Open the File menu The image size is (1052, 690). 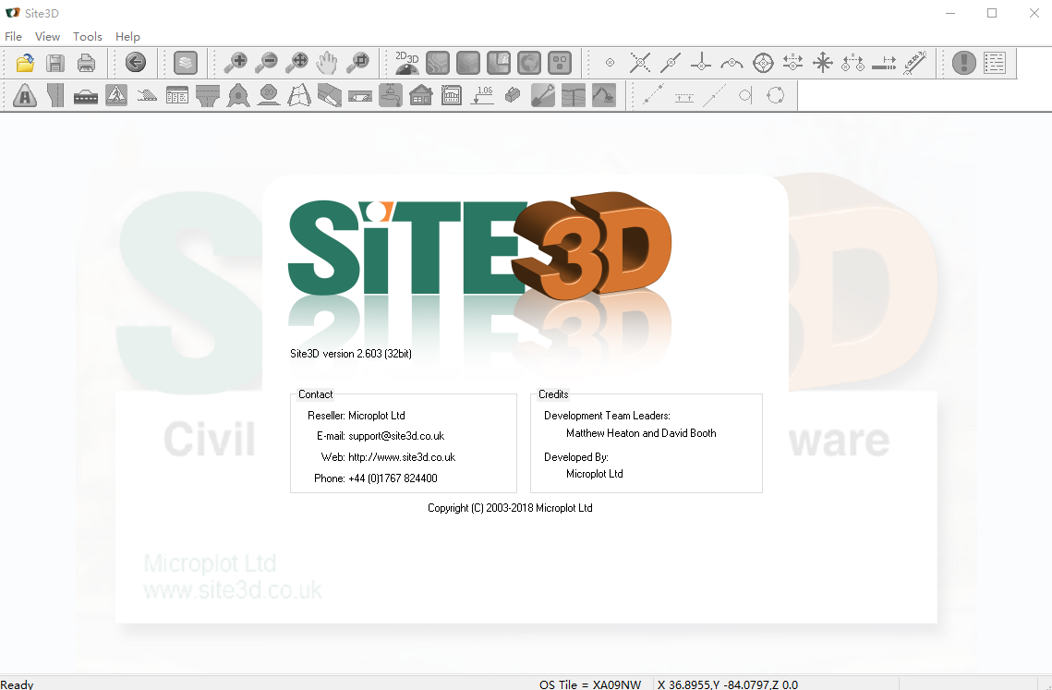pos(14,37)
